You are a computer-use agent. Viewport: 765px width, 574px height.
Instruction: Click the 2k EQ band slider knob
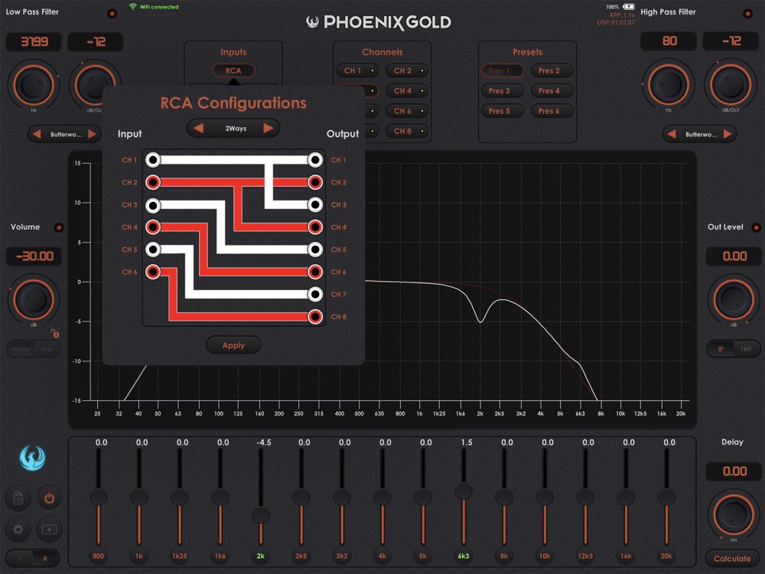tap(261, 515)
